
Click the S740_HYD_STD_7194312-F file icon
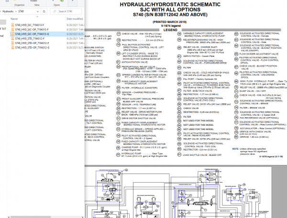tap(12, 38)
